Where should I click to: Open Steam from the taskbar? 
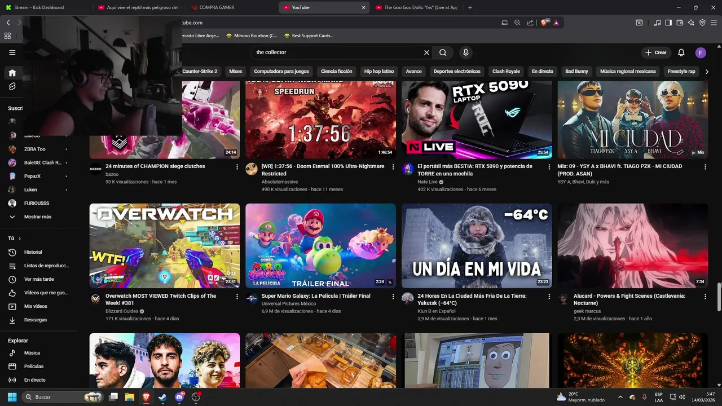(x=162, y=397)
